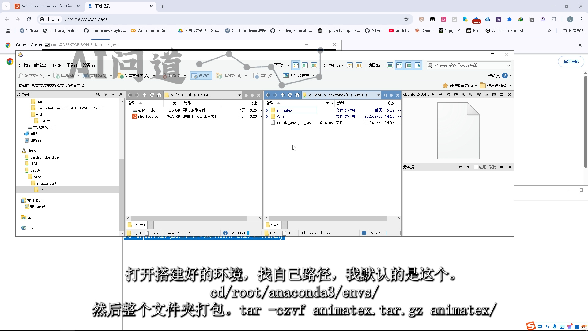Toggle the 应用 checkbox in metadata panel
Image resolution: width=588 pixels, height=331 pixels.
click(476, 167)
